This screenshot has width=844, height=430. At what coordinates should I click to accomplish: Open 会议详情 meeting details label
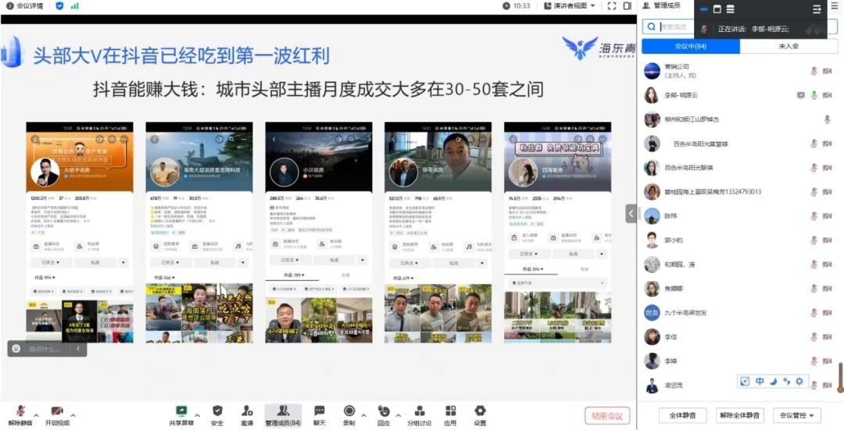pyautogui.click(x=30, y=6)
